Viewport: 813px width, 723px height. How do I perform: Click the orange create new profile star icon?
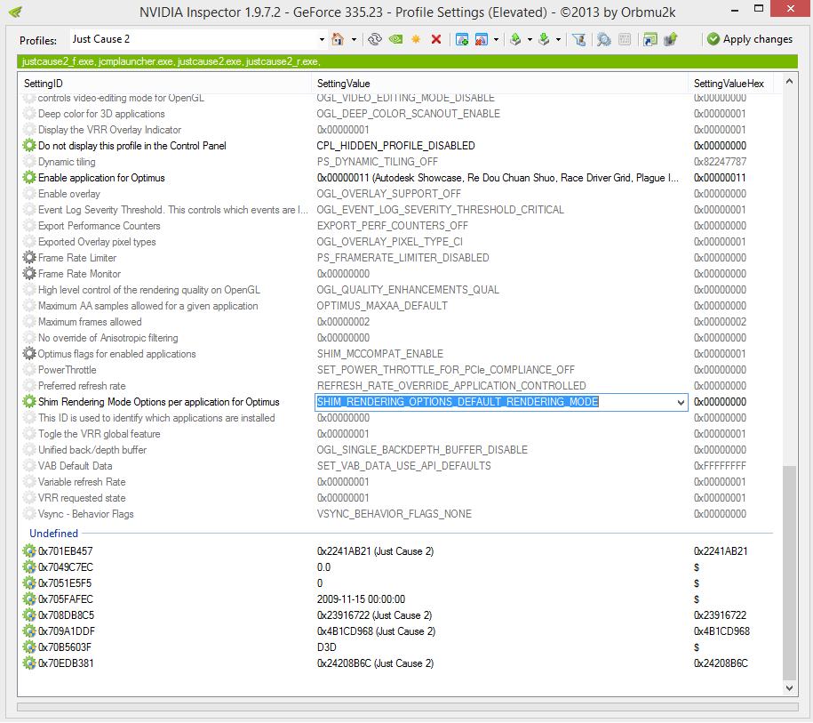tap(415, 39)
